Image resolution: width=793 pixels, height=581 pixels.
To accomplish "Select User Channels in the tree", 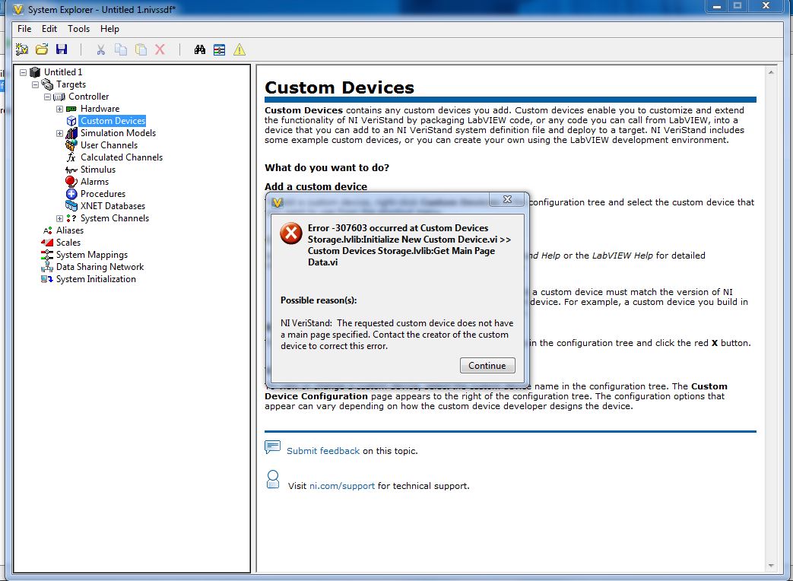I will 109,145.
